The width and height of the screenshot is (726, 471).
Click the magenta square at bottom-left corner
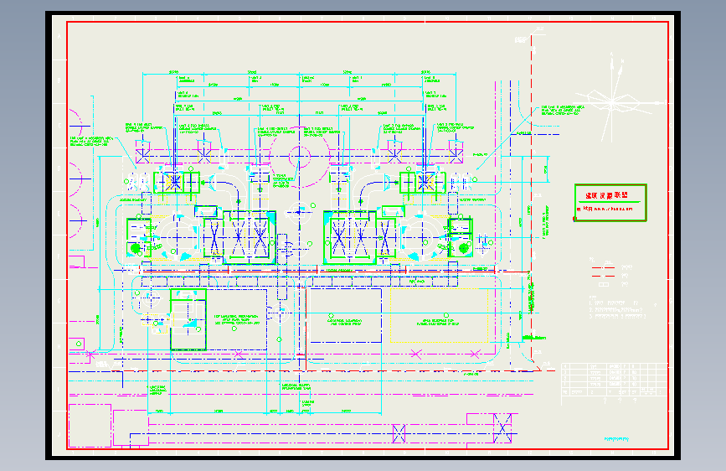90,426
